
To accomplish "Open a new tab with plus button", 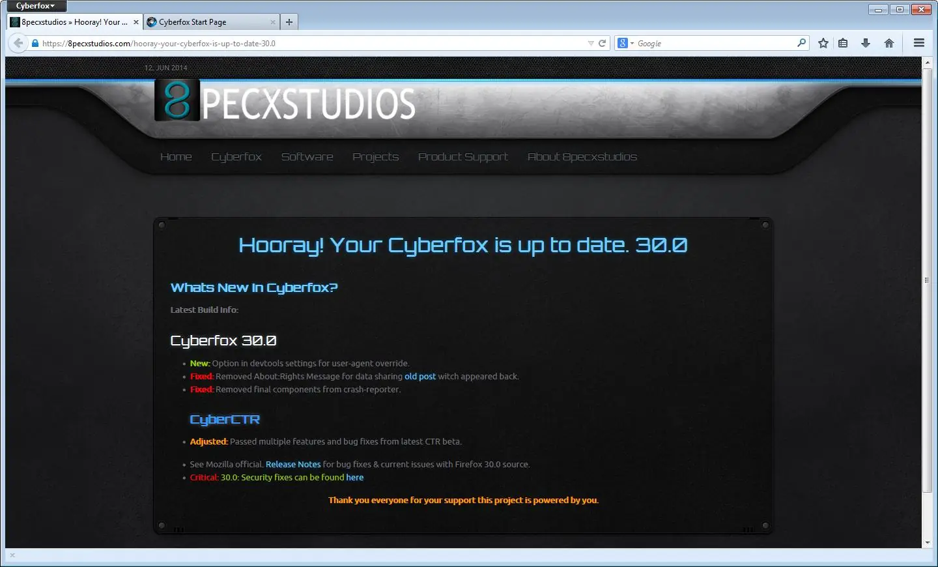I will pyautogui.click(x=289, y=22).
